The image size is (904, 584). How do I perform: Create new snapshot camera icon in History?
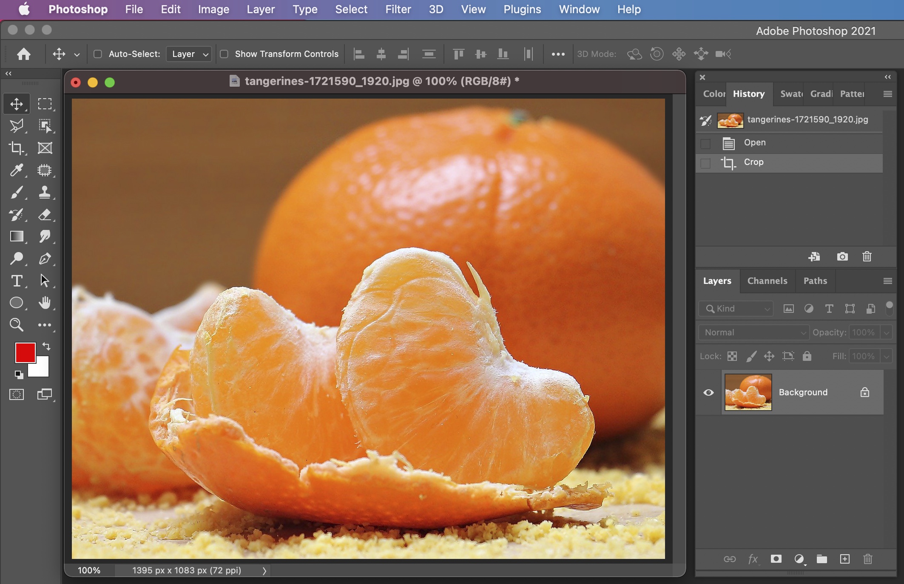(x=842, y=257)
